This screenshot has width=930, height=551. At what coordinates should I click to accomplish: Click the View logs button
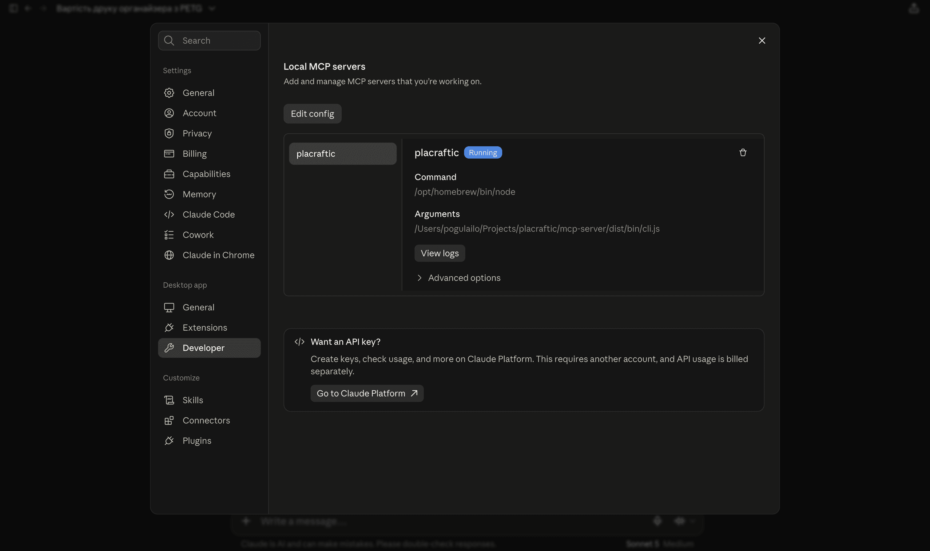coord(439,253)
